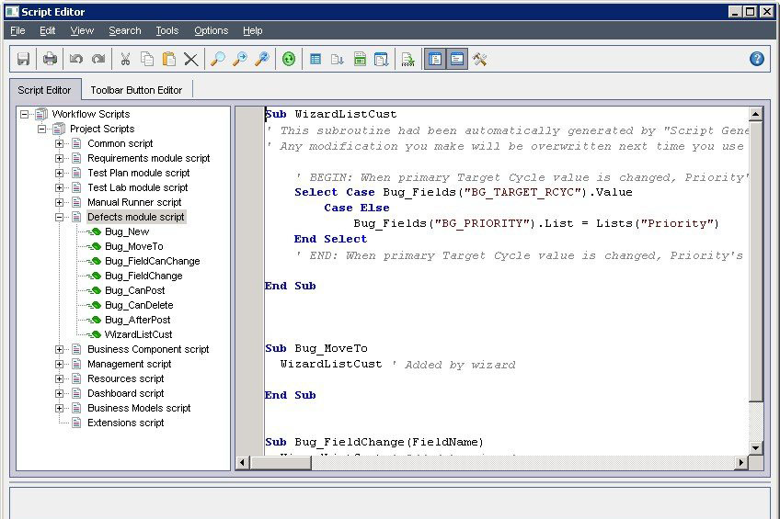Image resolution: width=780 pixels, height=519 pixels.
Task: Open the Help menu
Action: (252, 31)
